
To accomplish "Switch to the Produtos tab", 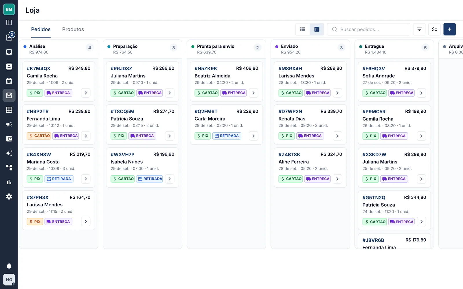I will click(73, 29).
